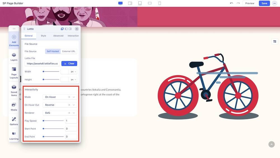The image size is (280, 158).
Task: Open the Height unit px dropdown
Action: pyautogui.click(x=73, y=80)
